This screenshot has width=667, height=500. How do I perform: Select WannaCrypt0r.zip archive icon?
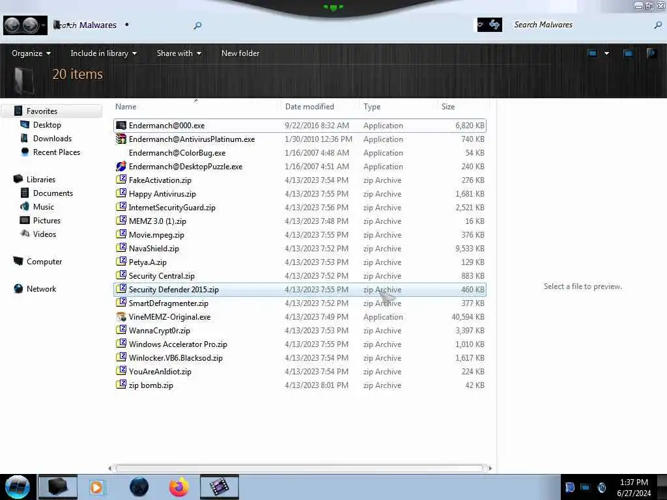click(121, 330)
